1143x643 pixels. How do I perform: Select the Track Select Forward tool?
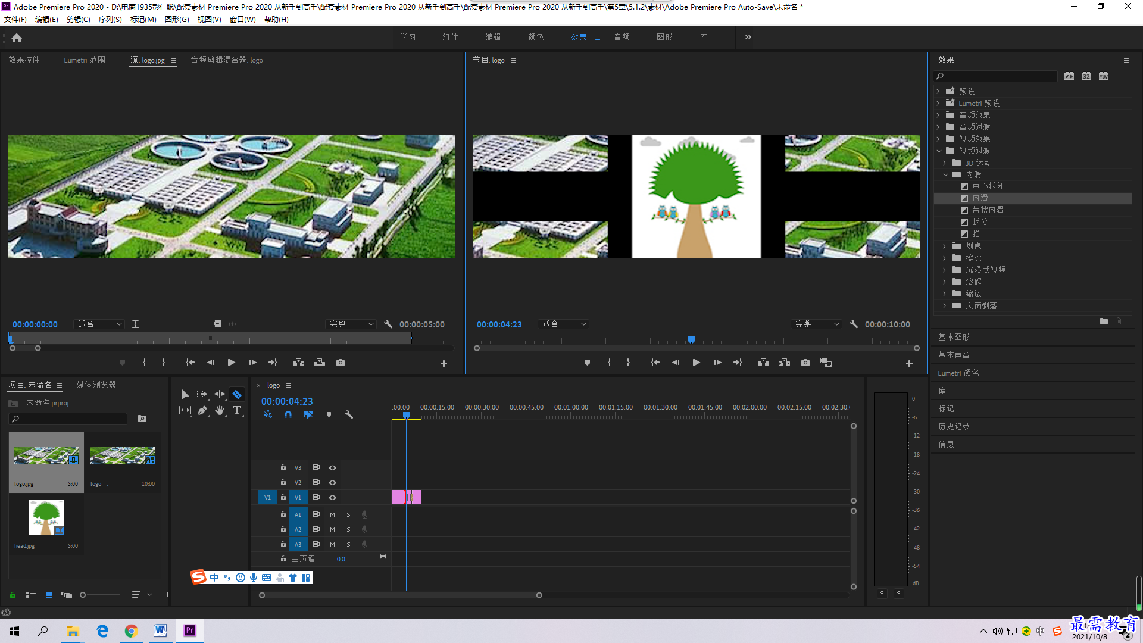202,394
